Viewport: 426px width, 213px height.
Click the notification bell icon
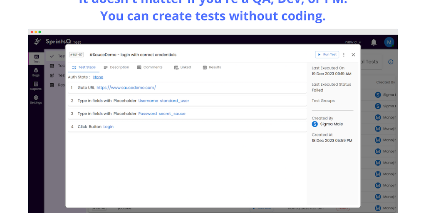(374, 42)
